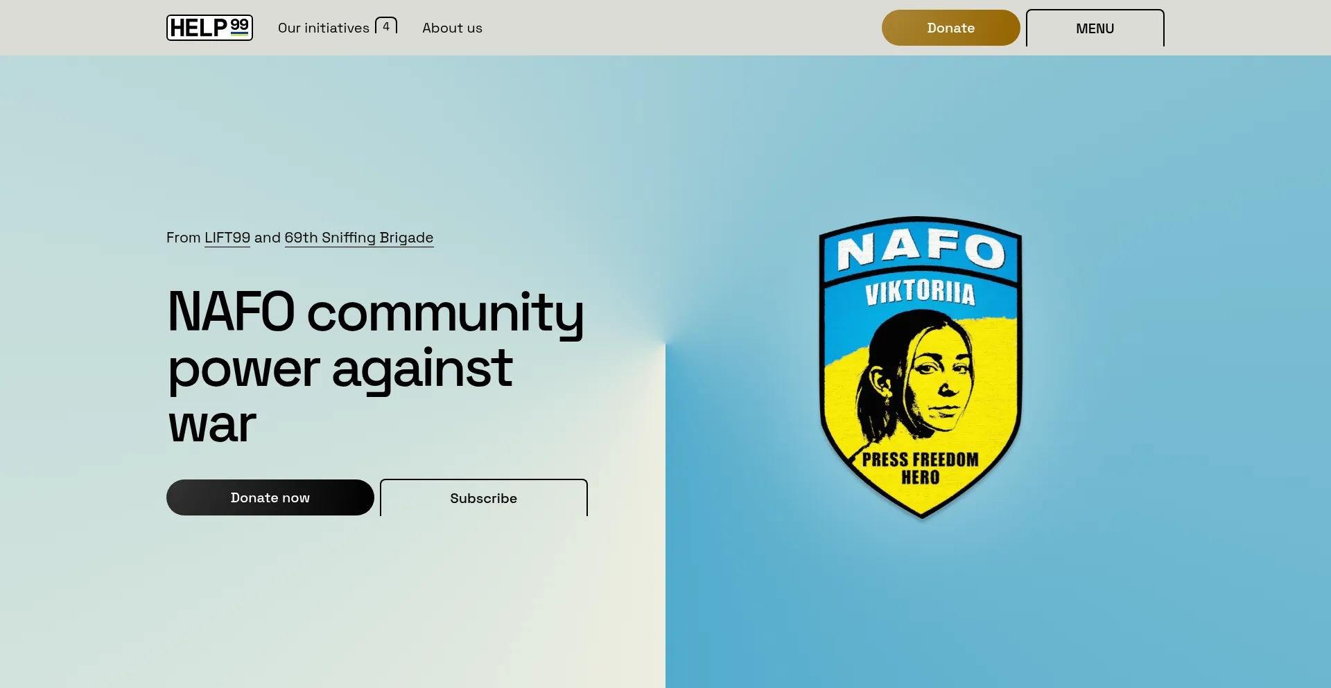Viewport: 1331px width, 688px height.
Task: Click the PRESS FREEDOM HERO caption on patch
Action: pyautogui.click(x=920, y=468)
